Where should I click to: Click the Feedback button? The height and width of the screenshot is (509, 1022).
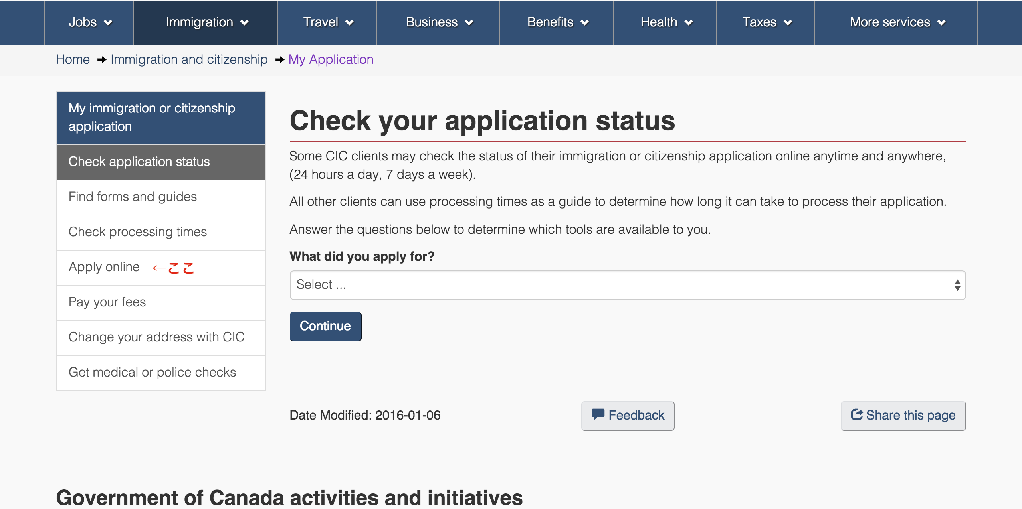coord(628,416)
